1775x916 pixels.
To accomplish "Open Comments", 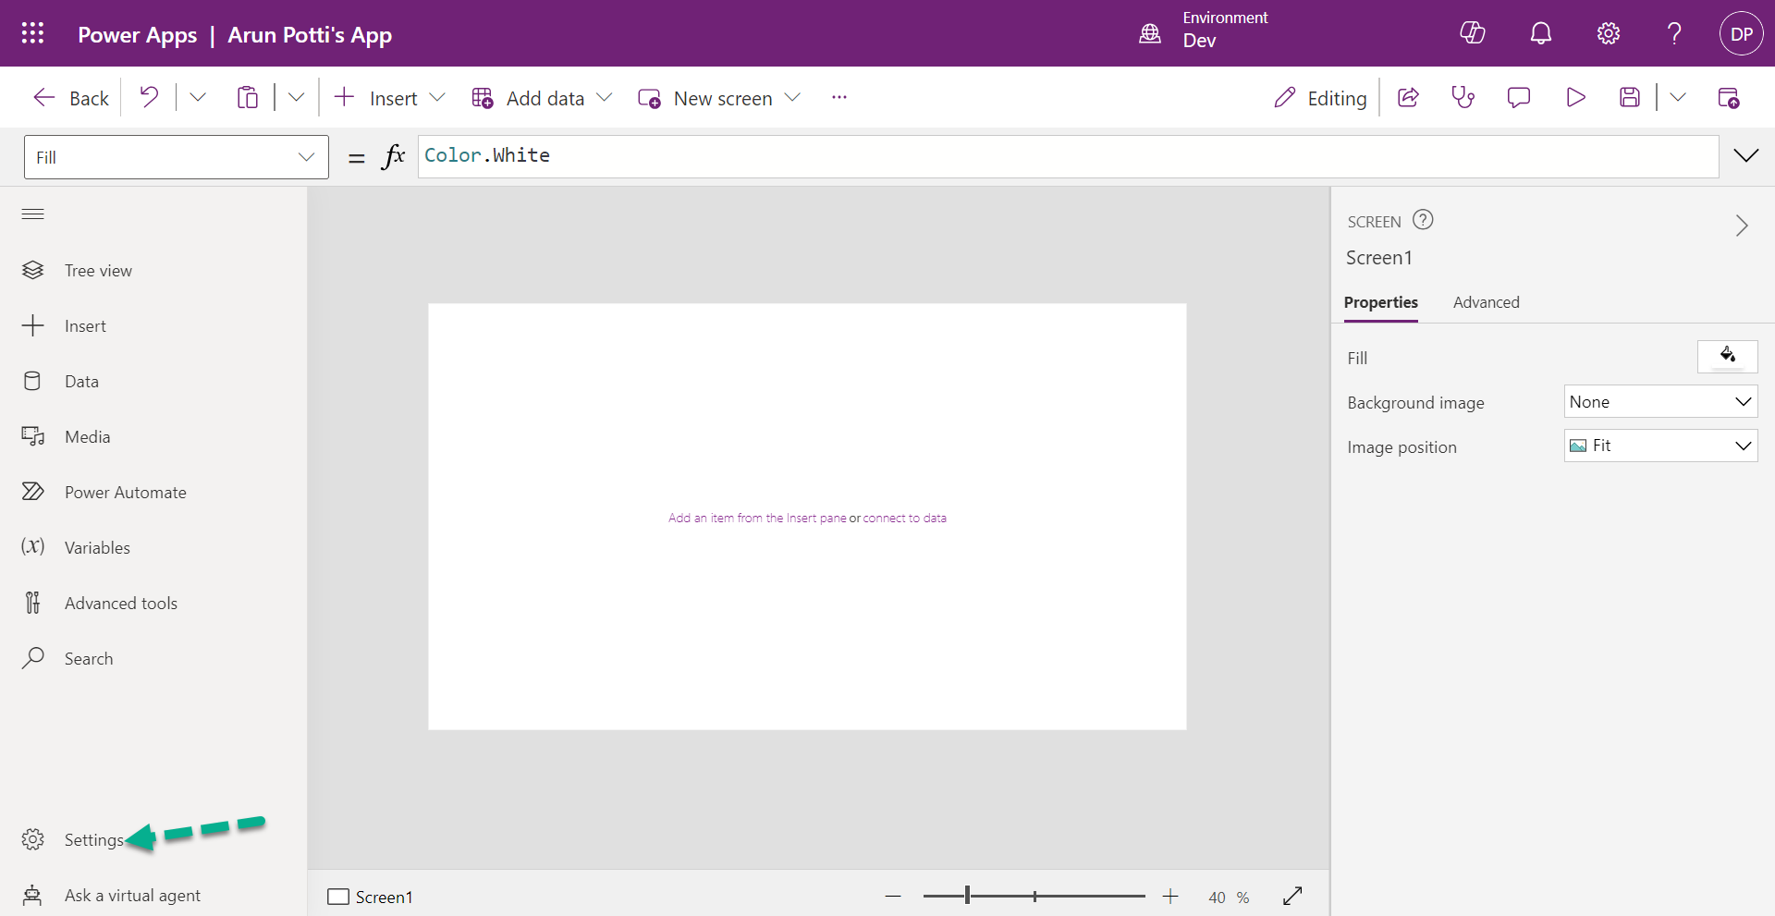I will click(x=1519, y=97).
